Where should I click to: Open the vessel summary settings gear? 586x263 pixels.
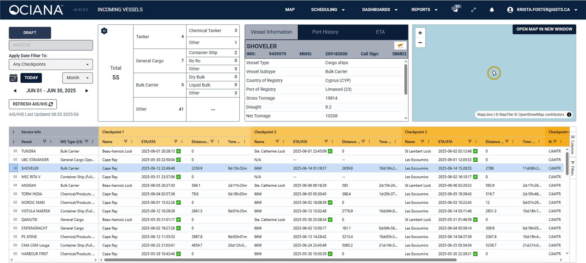pyautogui.click(x=104, y=31)
